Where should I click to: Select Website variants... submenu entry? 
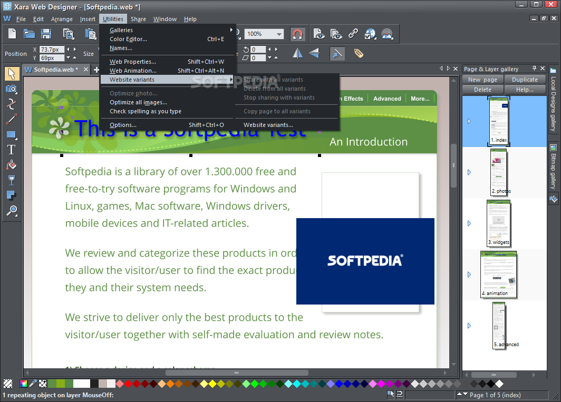287,125
